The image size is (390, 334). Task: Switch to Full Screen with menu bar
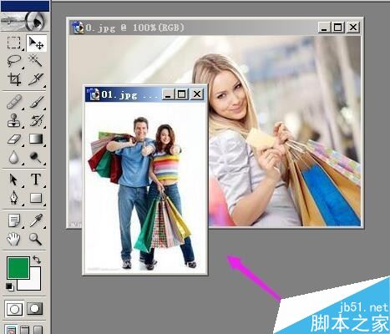click(x=25, y=330)
